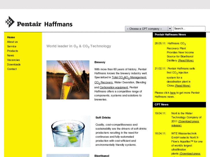Open the Downloads section
Image resolution: width=210 pixels, height=157 pixels.
point(14,65)
